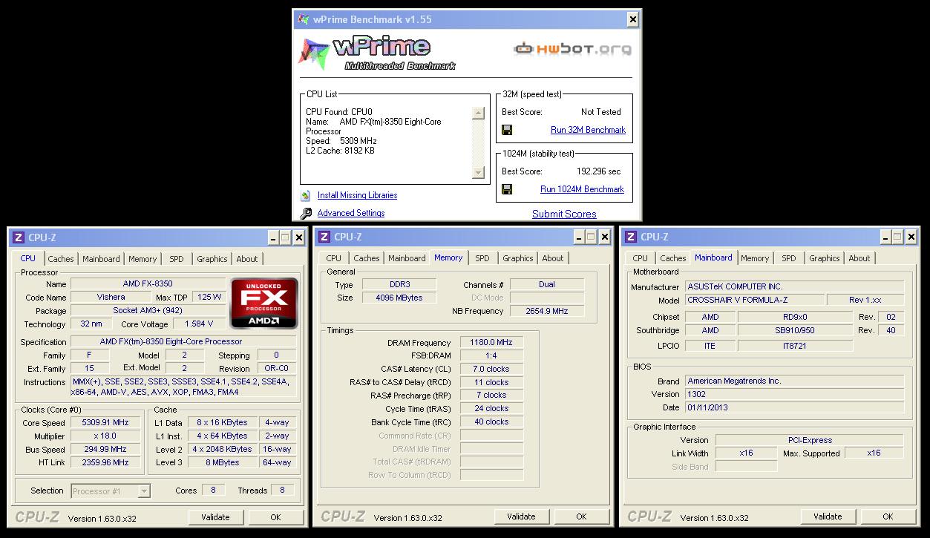Click Validate in left CPU-Z window
The image size is (930, 538).
[x=216, y=517]
